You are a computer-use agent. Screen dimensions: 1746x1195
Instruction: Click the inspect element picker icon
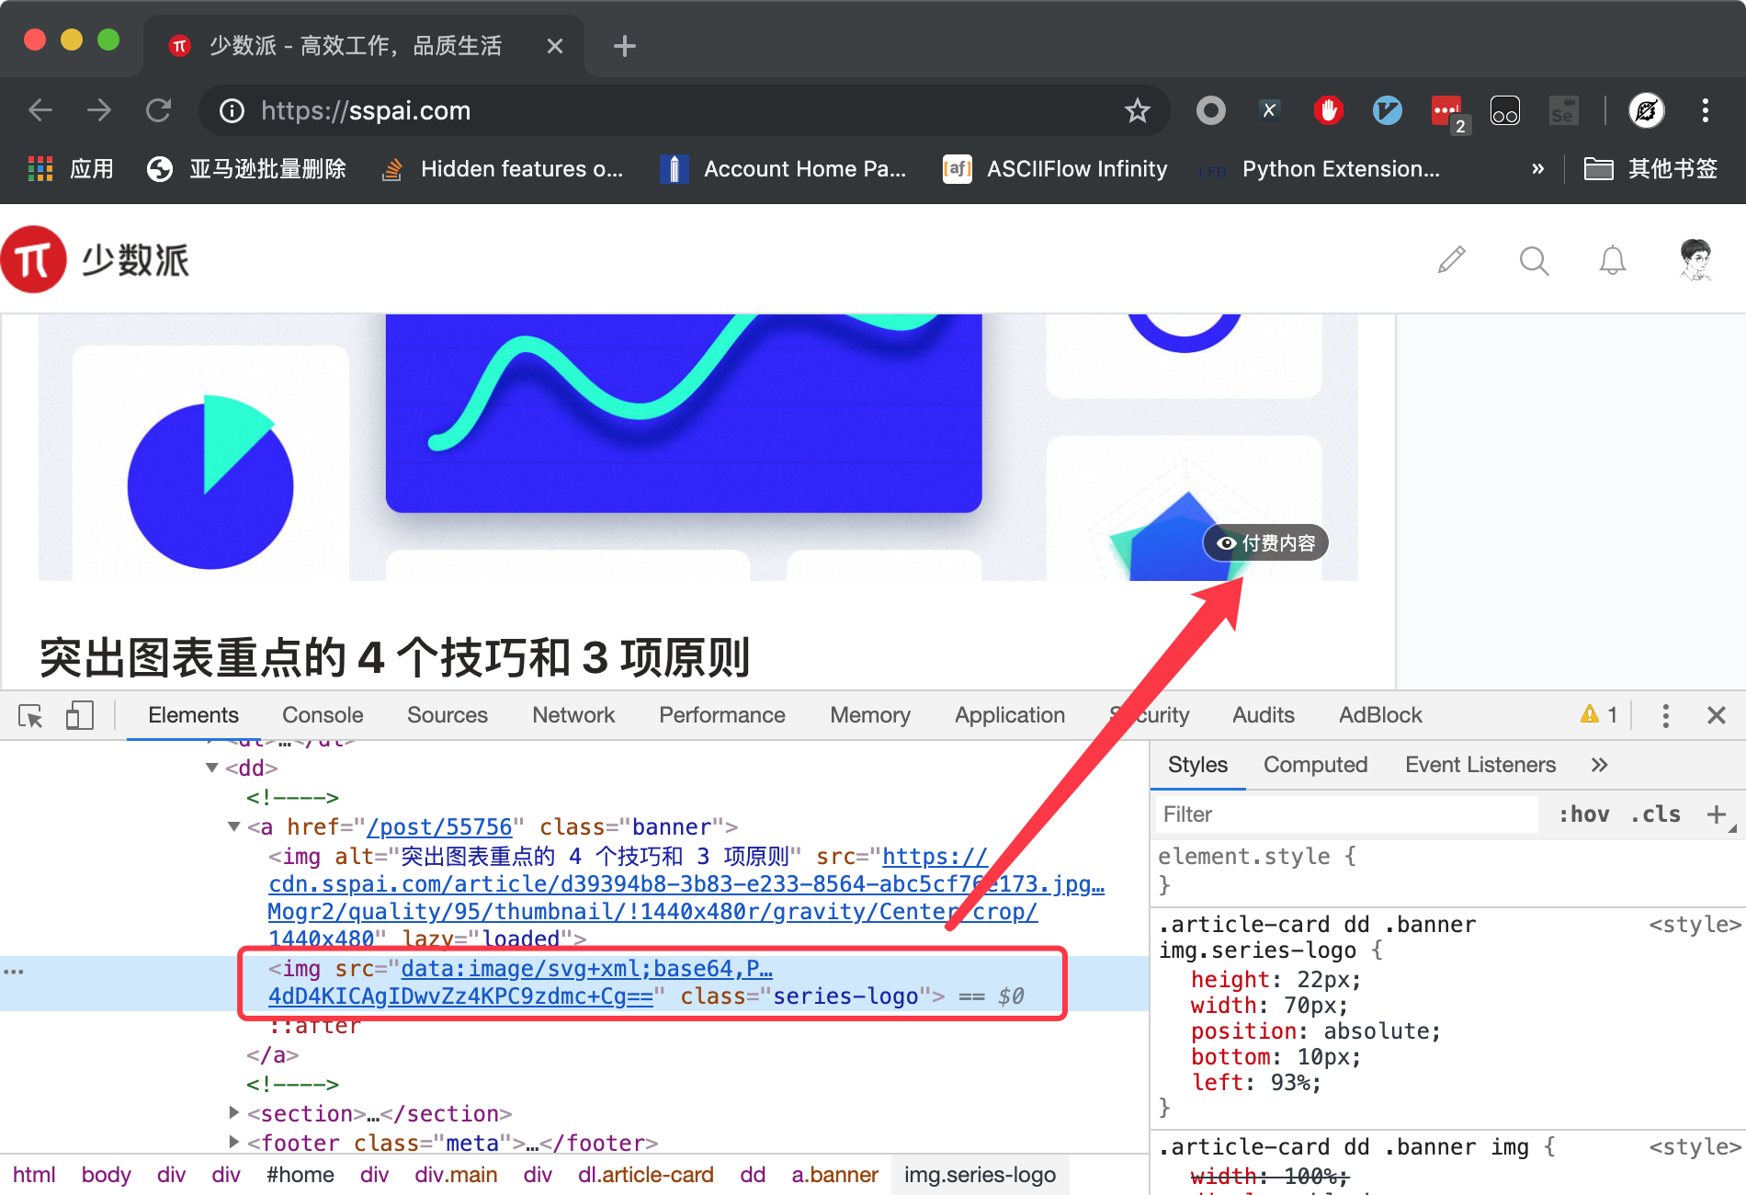[x=30, y=716]
